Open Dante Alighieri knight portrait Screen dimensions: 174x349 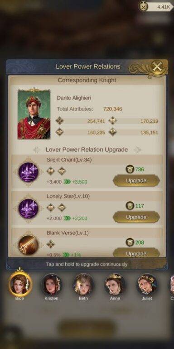(34, 114)
